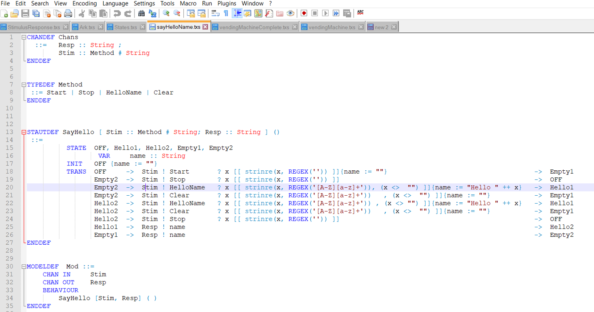Toggle file monitoring eye icon
Image resolution: width=594 pixels, height=312 pixels.
pos(291,14)
